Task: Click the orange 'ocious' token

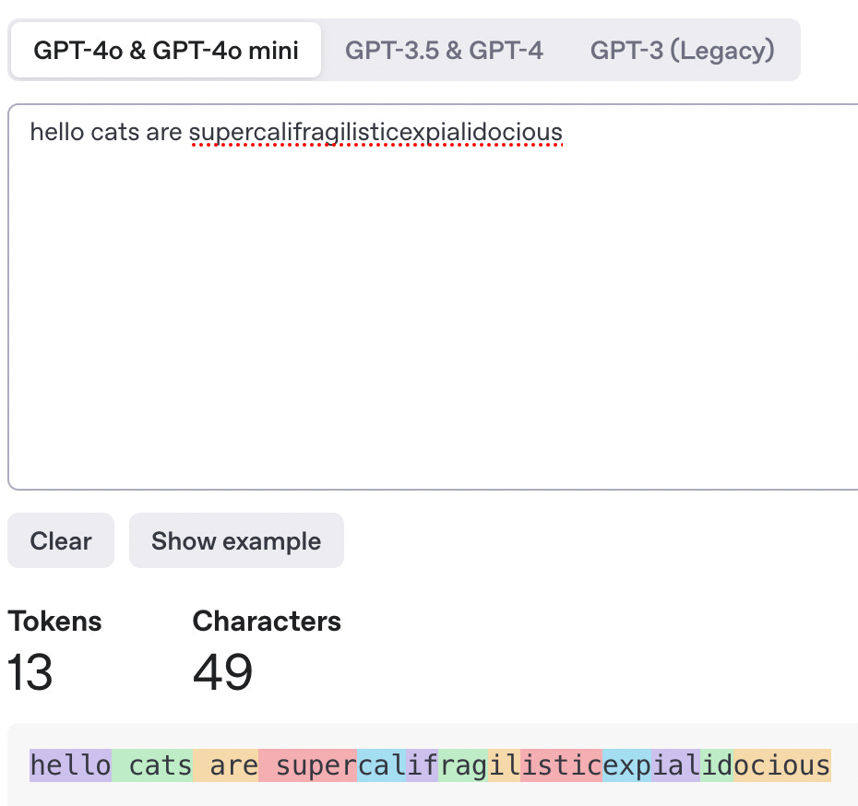Action: (782, 765)
